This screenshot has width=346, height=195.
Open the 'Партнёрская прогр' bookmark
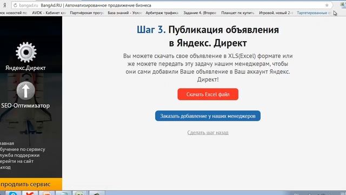tap(86, 13)
